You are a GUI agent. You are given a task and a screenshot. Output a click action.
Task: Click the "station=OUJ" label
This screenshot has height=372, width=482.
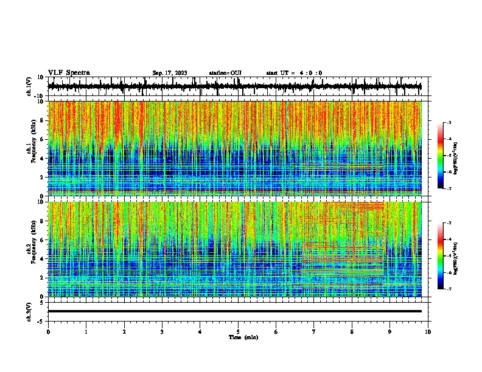tap(225, 73)
